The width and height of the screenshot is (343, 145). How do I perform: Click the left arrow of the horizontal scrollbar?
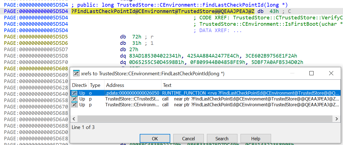pos(74,119)
